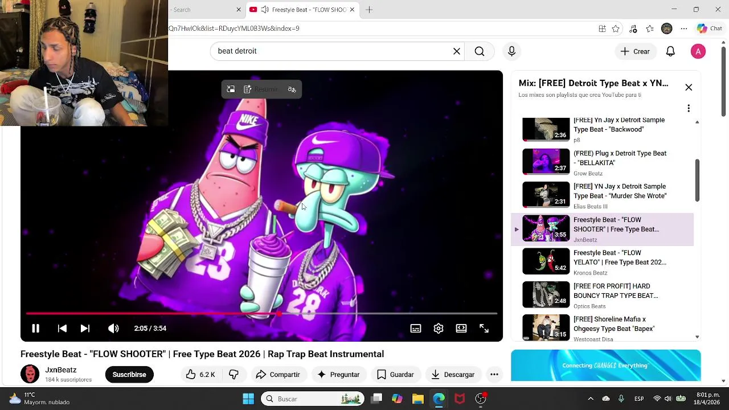The width and height of the screenshot is (729, 410).
Task: Click the browser address bar URL
Action: (x=234, y=28)
